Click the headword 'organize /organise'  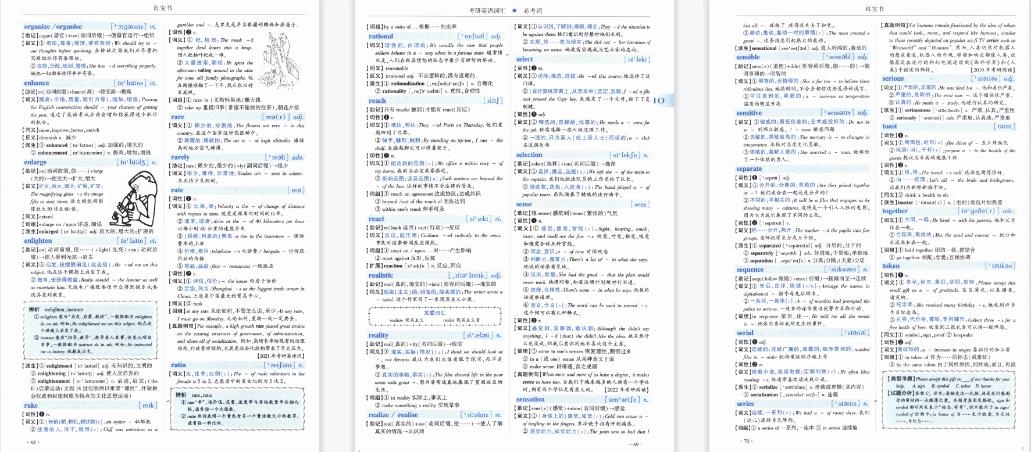53,27
